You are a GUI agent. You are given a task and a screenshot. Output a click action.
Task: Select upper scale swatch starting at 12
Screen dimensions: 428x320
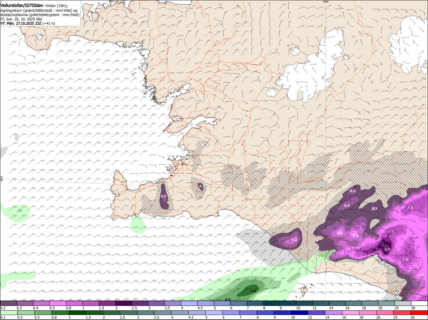coord(320,303)
